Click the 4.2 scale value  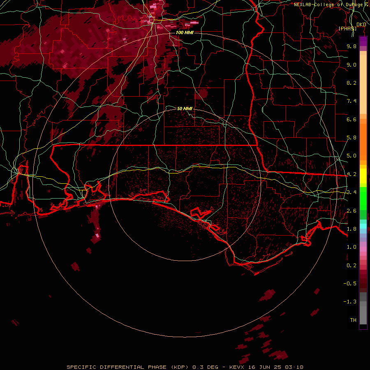click(351, 174)
